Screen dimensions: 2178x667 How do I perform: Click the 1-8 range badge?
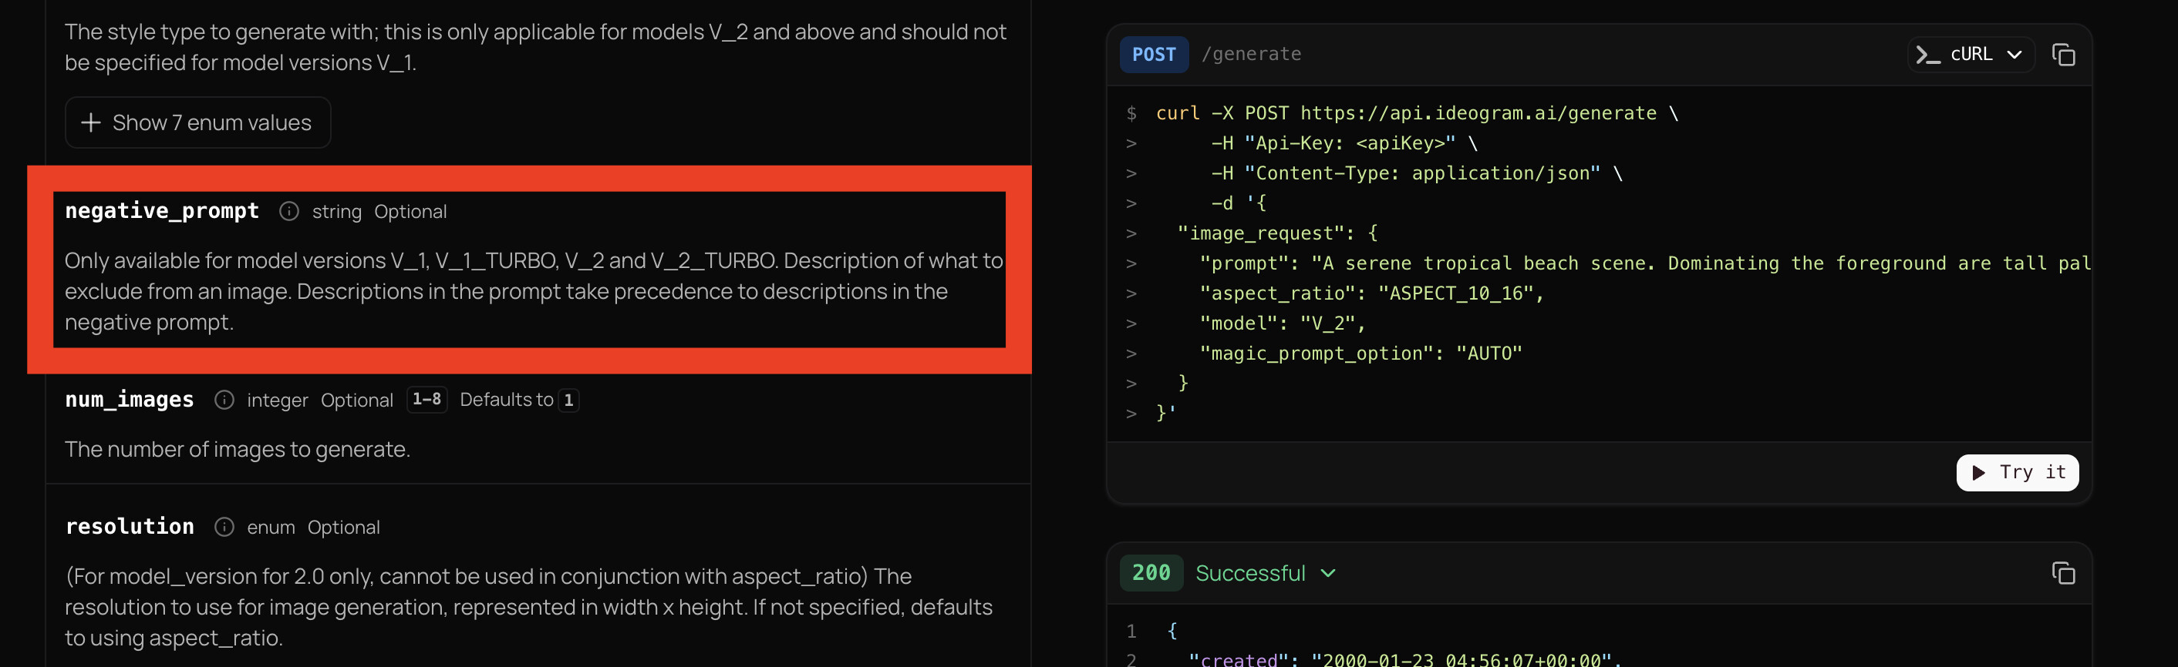(x=426, y=400)
